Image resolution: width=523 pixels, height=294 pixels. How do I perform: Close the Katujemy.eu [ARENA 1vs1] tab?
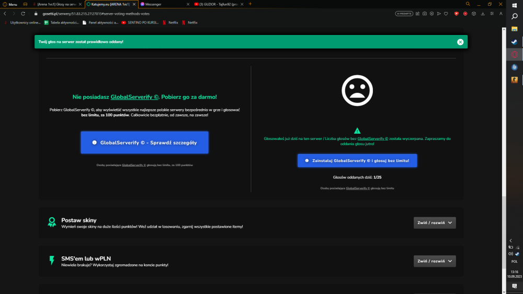pyautogui.click(x=134, y=4)
